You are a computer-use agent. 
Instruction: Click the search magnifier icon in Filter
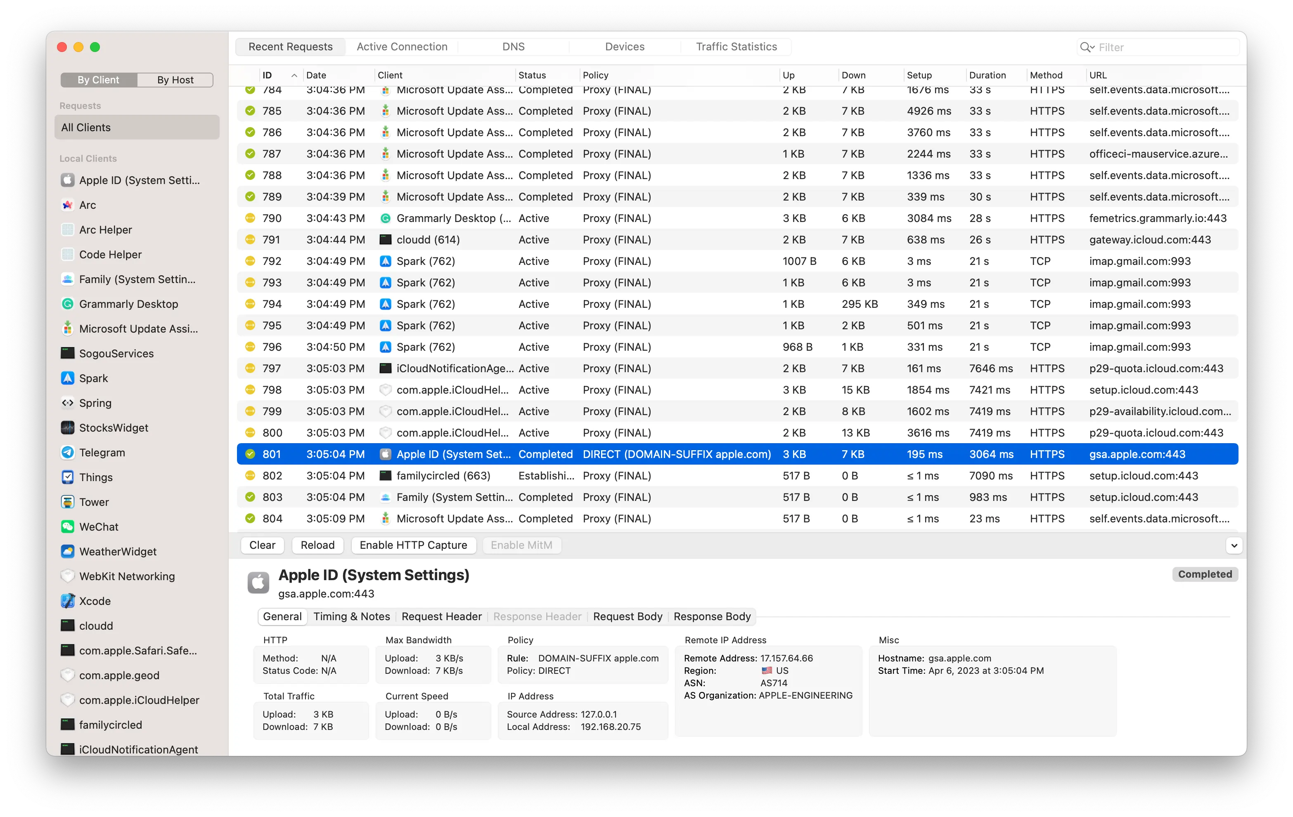pos(1087,47)
